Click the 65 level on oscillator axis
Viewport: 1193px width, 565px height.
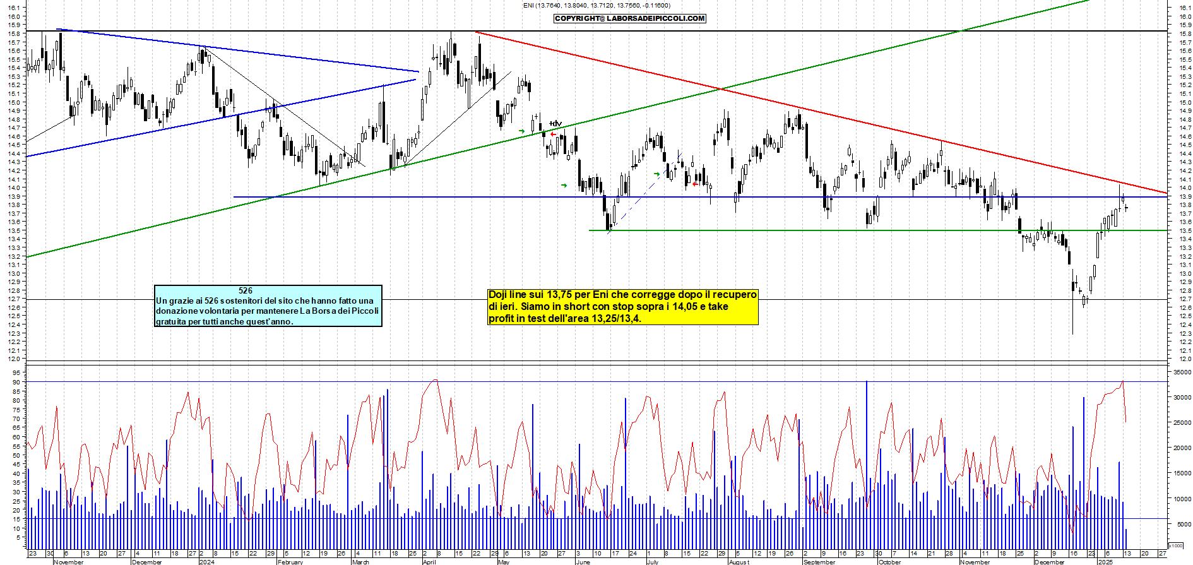(x=17, y=428)
